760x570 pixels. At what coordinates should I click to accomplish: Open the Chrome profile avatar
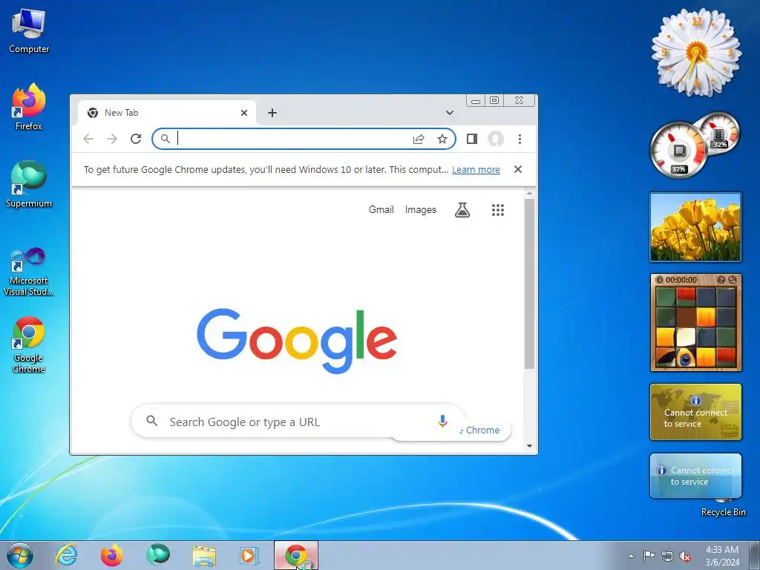pyautogui.click(x=495, y=139)
